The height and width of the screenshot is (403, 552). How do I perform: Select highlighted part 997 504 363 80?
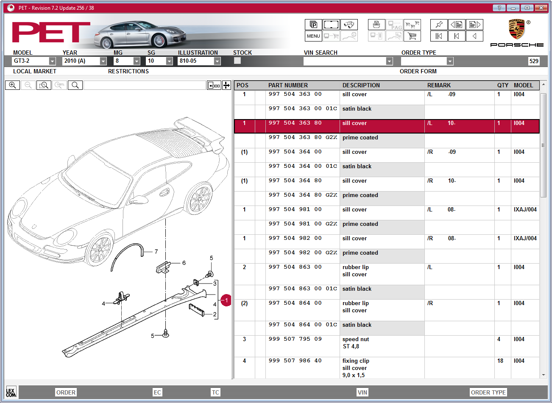click(x=387, y=126)
